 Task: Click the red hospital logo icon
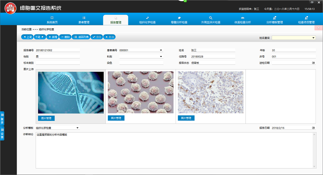pyautogui.click(x=10, y=8)
